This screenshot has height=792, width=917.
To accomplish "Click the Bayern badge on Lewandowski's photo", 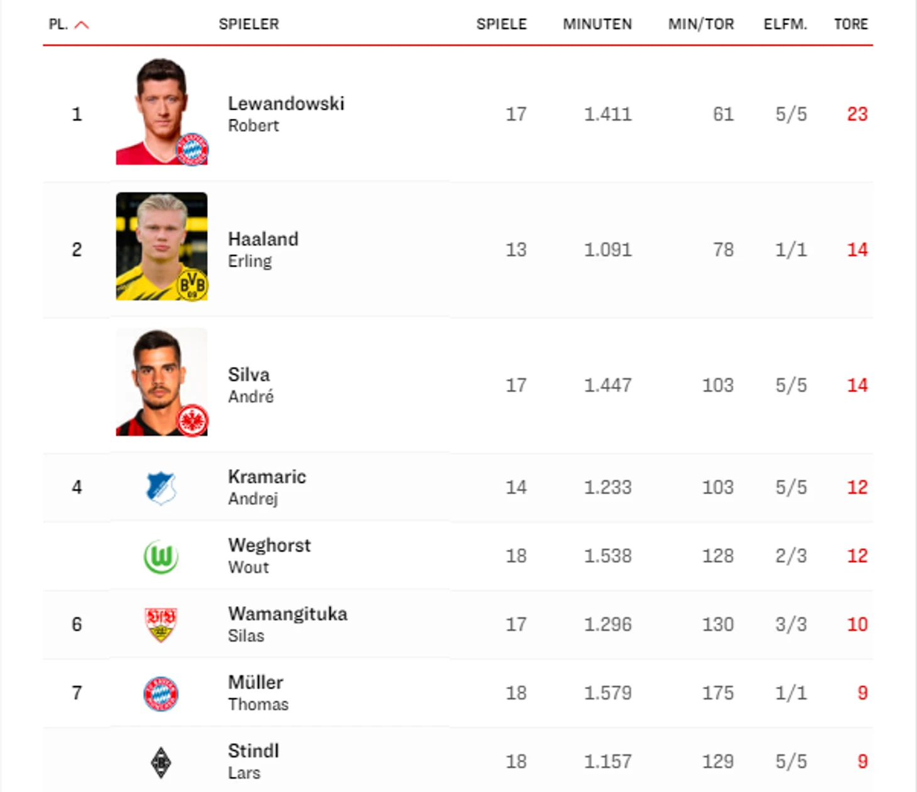I will coord(192,149).
